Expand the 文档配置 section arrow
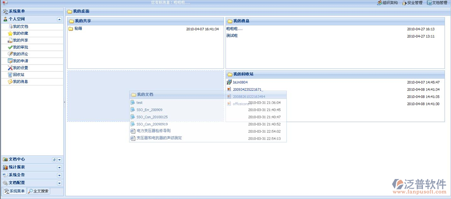Viewport: 451px width, 199px height. pyautogui.click(x=59, y=183)
